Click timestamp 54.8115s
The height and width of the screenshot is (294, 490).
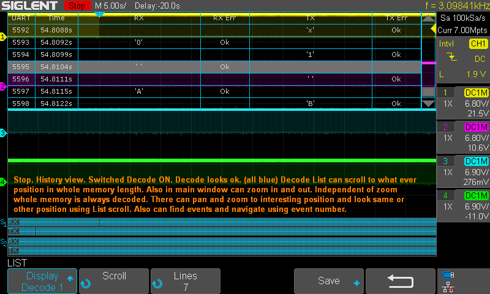(56, 91)
